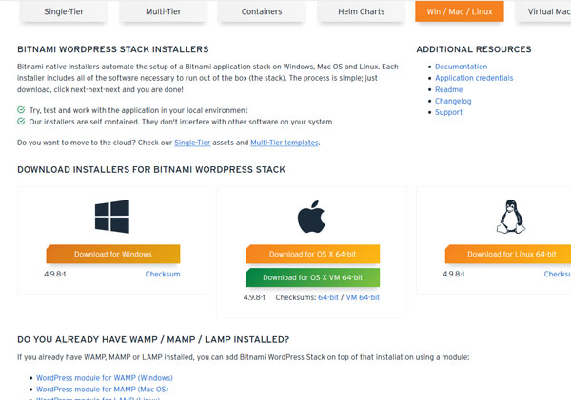Follow the Multi-Tier templates link
The width and height of the screenshot is (571, 400).
click(x=285, y=143)
